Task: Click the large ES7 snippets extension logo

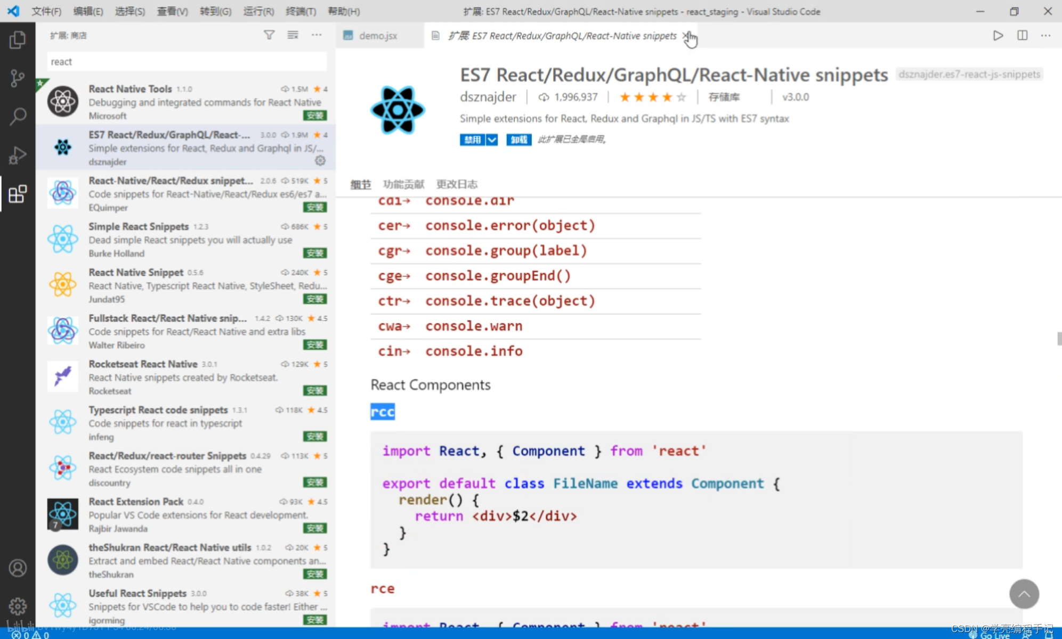Action: pos(398,110)
